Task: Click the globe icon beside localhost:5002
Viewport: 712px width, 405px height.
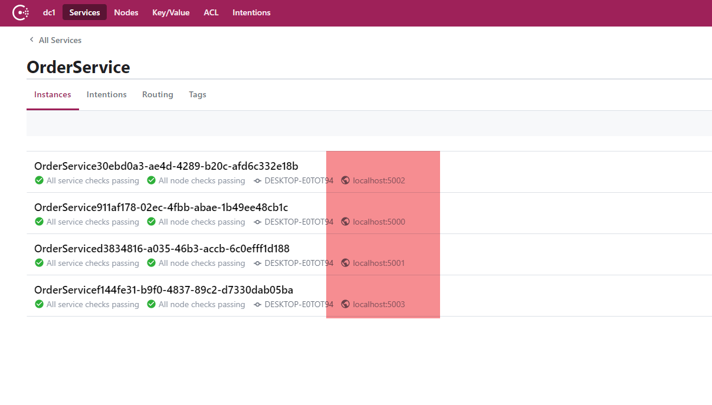Action: (x=346, y=181)
